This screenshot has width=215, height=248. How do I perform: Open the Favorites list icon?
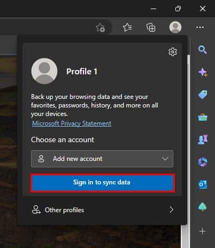point(127,27)
